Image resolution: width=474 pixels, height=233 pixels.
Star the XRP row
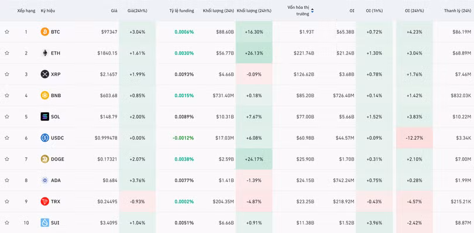click(7, 74)
